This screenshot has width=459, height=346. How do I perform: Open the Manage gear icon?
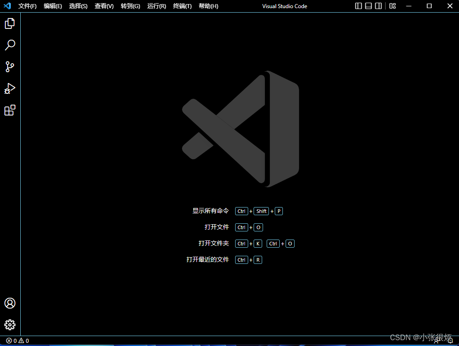(x=9, y=325)
